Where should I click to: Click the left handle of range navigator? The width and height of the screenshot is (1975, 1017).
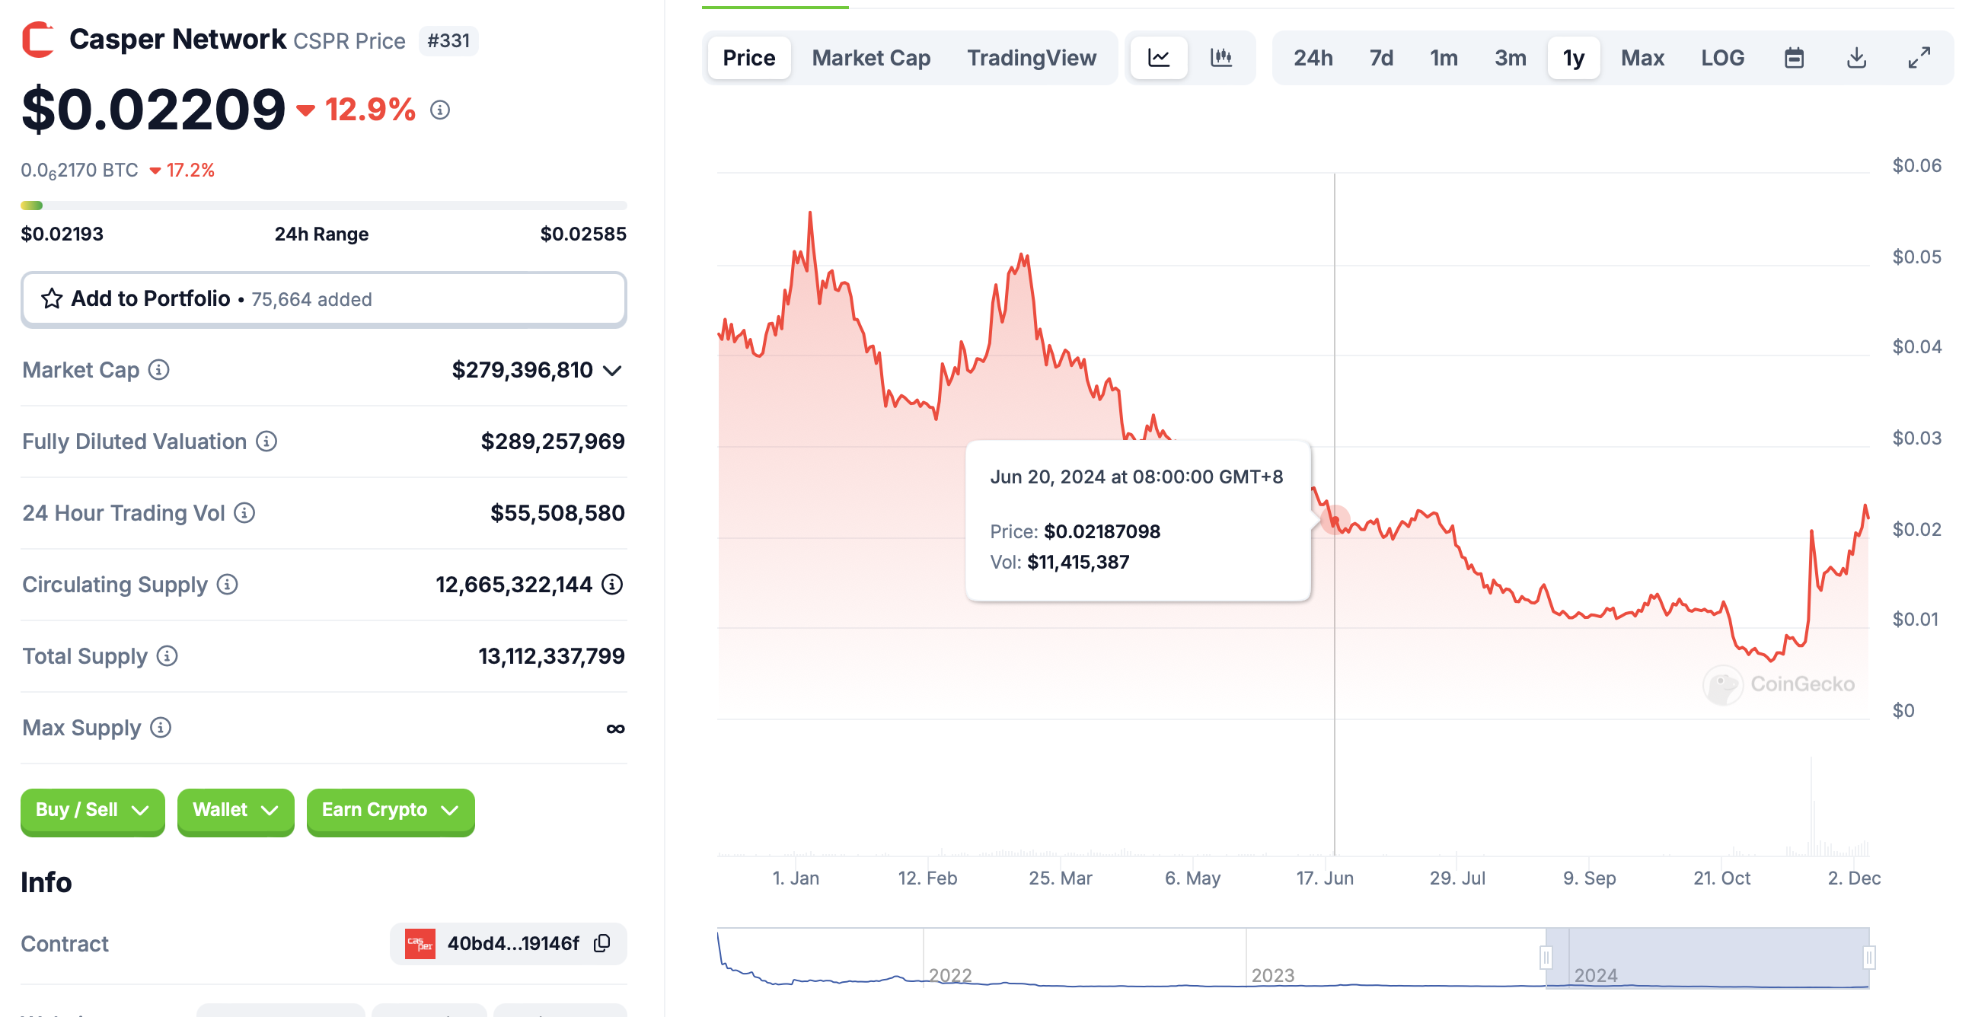pos(1546,957)
